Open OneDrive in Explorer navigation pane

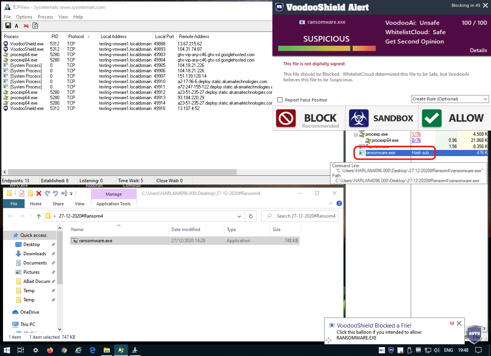[x=30, y=312]
